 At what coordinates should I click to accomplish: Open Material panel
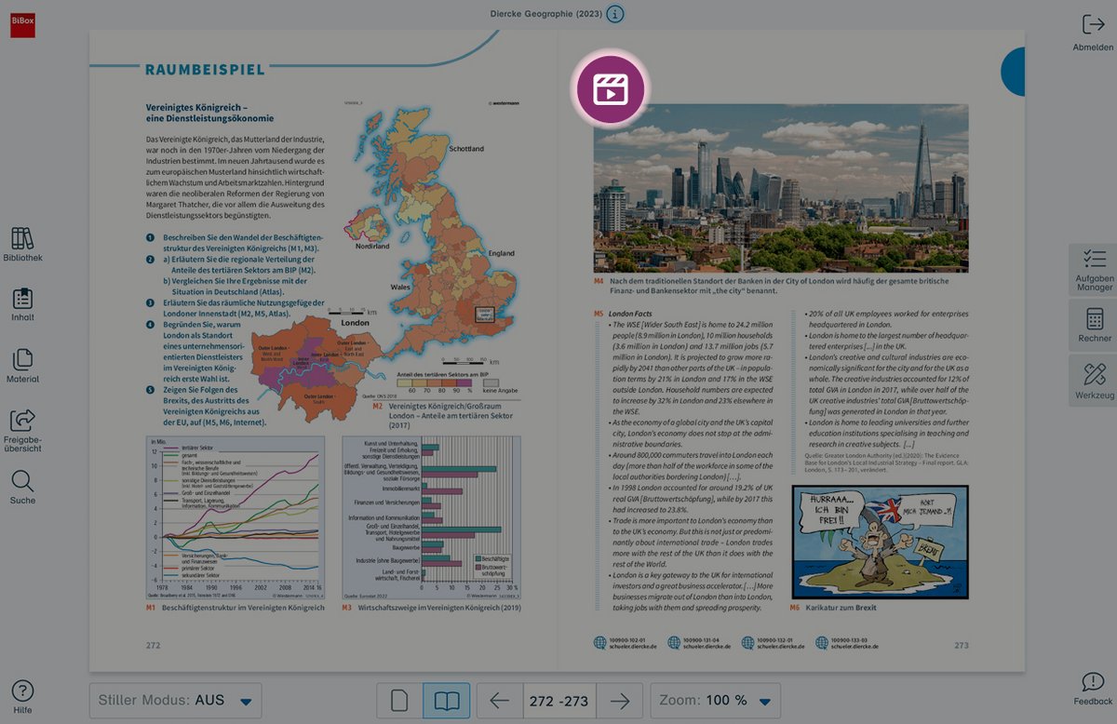[22, 366]
